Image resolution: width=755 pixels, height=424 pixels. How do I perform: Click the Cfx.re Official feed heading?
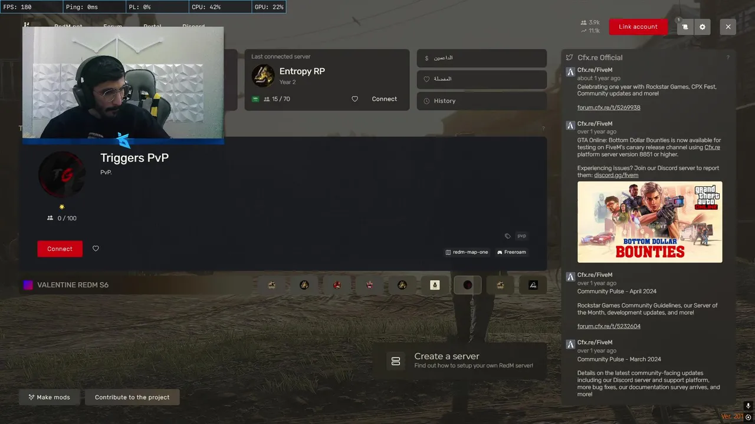(600, 58)
